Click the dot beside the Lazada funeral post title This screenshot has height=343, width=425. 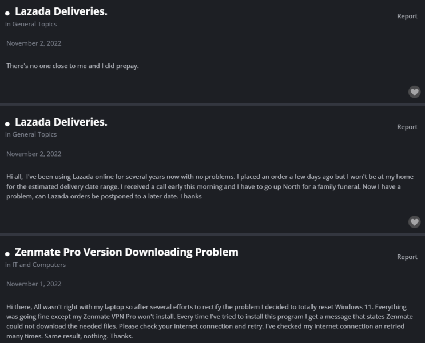(7, 124)
